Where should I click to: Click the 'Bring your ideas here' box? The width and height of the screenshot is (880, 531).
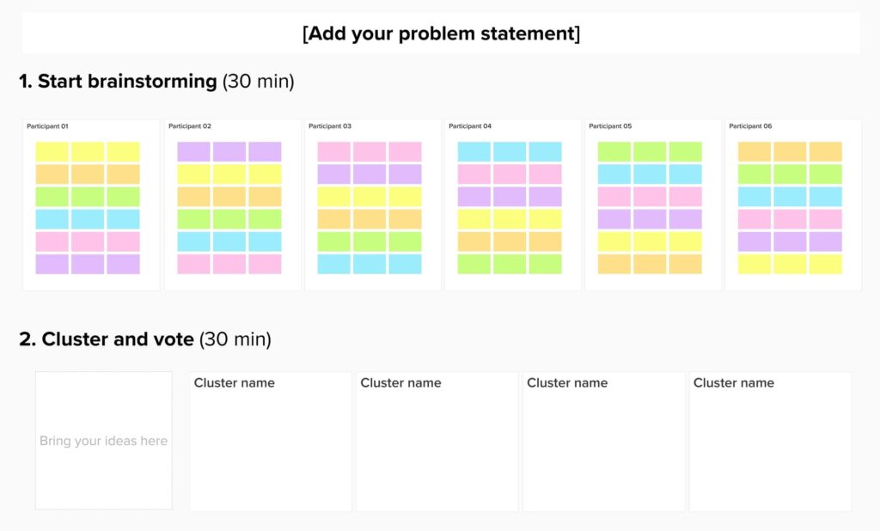pos(103,441)
